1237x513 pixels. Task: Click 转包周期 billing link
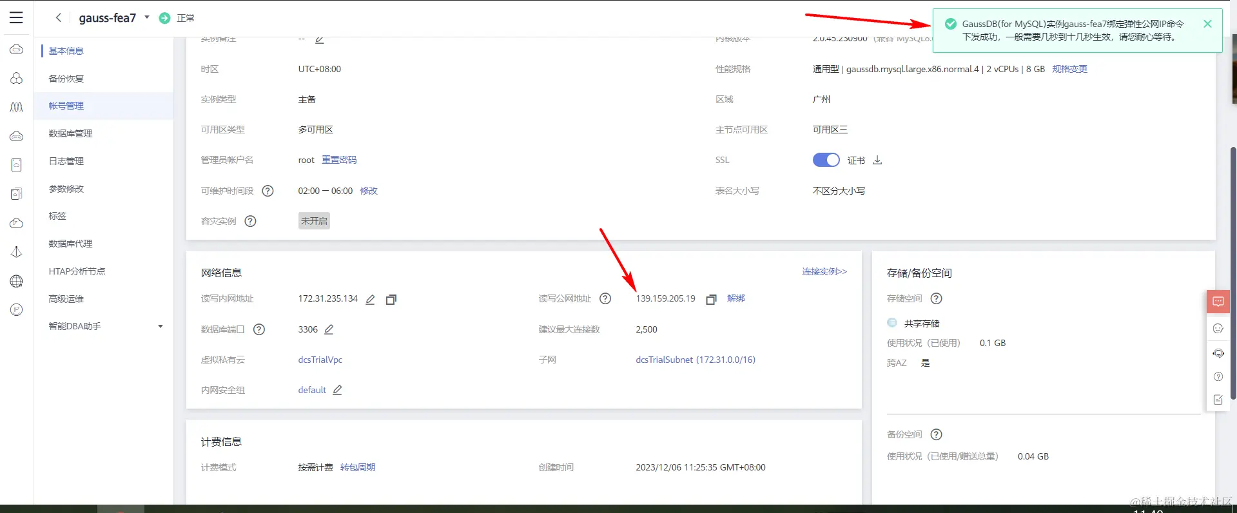click(x=358, y=467)
